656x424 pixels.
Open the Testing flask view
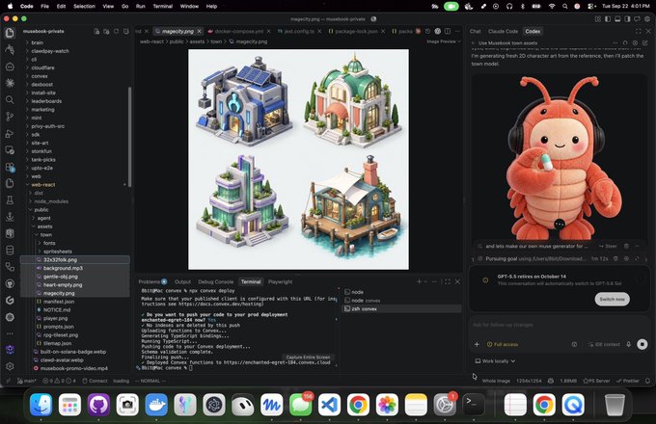10,200
